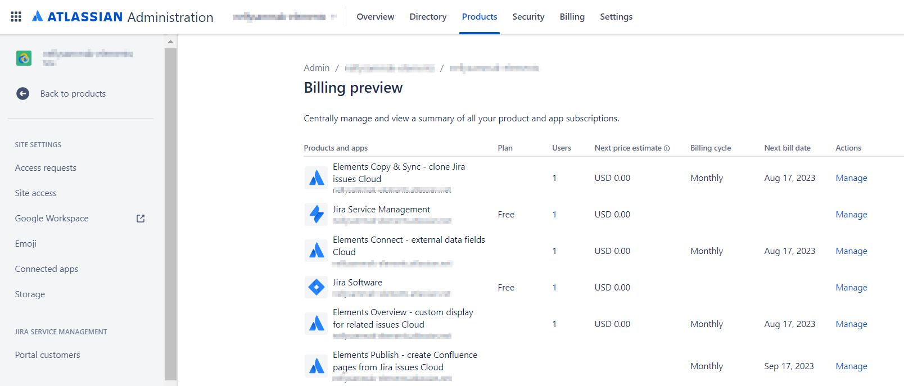904x386 pixels.
Task: Click the Atlassian Administration logo
Action: [x=123, y=17]
